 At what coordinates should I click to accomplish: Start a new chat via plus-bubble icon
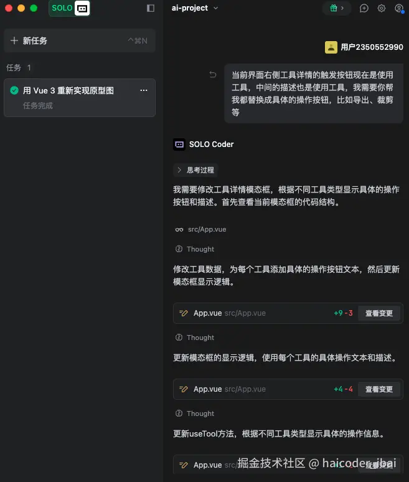[364, 8]
